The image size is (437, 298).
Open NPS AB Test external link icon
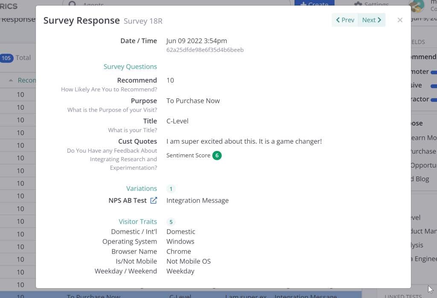coord(154,200)
